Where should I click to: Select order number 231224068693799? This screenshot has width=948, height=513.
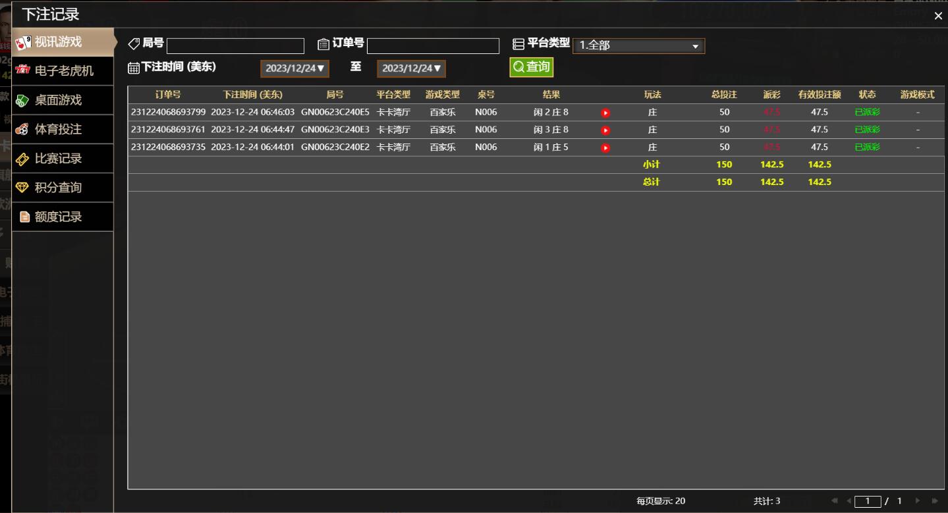pyautogui.click(x=168, y=112)
